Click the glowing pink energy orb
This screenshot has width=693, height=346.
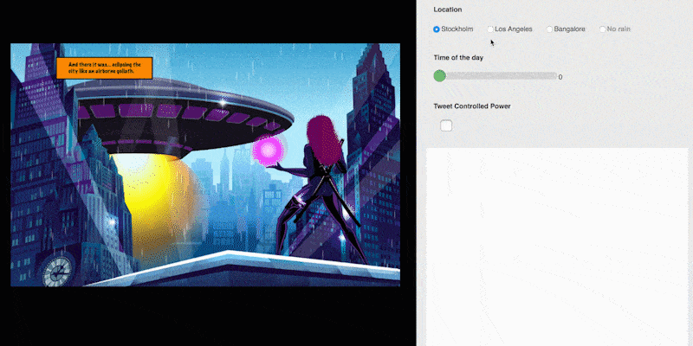click(267, 151)
